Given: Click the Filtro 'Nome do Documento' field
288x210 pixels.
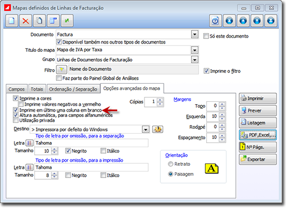Looking at the screenshot, I should point(134,69).
